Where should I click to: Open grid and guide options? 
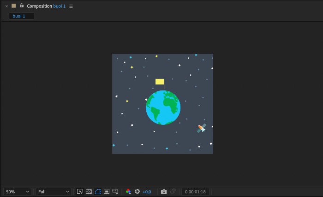click(x=115, y=191)
